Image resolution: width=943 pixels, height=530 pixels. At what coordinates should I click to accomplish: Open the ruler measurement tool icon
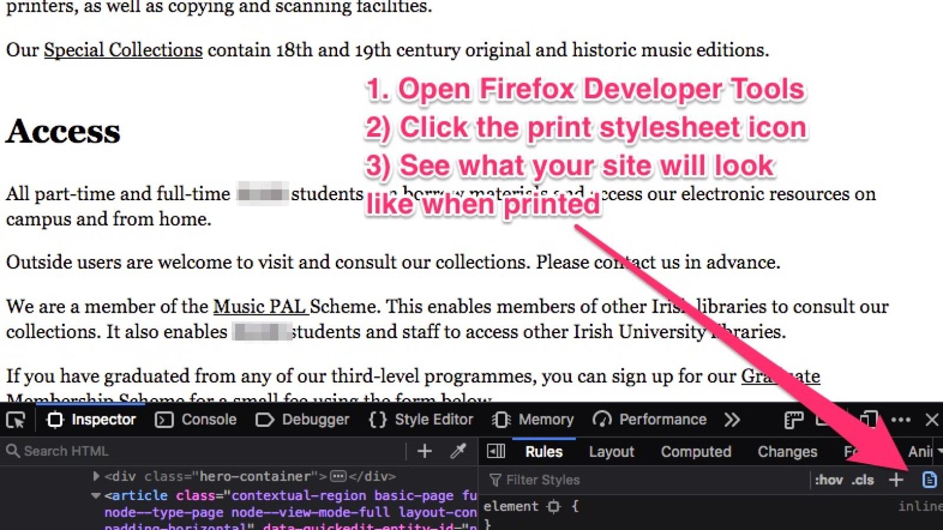click(793, 420)
